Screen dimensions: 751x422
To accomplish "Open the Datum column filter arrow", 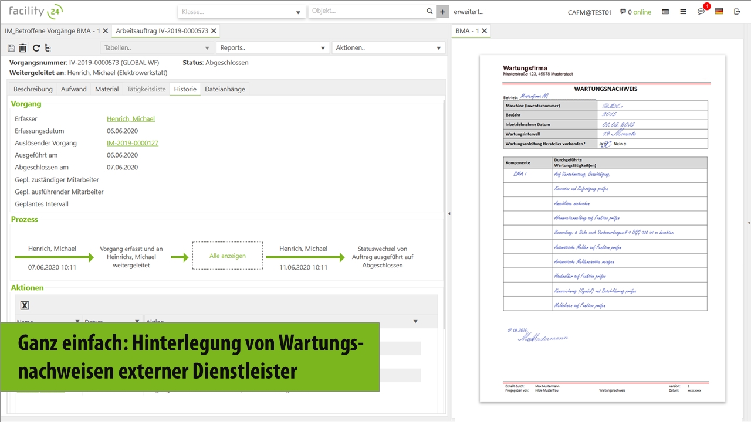I will (x=137, y=321).
